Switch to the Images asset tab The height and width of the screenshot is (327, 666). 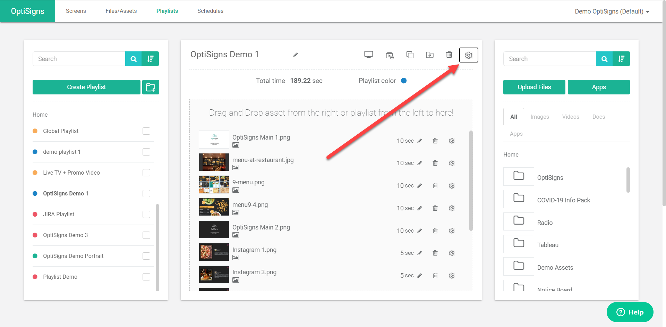pyautogui.click(x=539, y=117)
